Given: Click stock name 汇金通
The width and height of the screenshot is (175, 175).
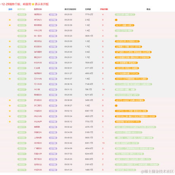Looking at the screenshot, I should click(37, 68).
